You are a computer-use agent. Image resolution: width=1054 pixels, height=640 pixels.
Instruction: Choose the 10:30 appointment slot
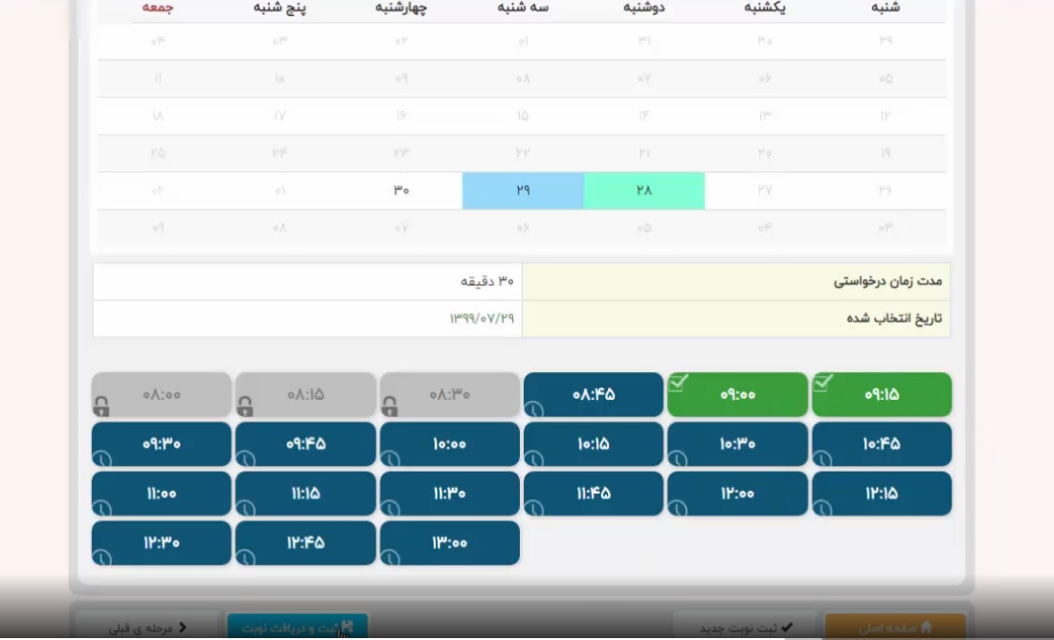pos(737,444)
